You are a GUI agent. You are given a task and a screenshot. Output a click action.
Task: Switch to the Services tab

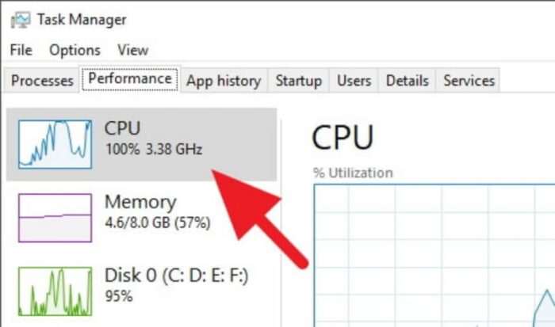click(x=469, y=81)
